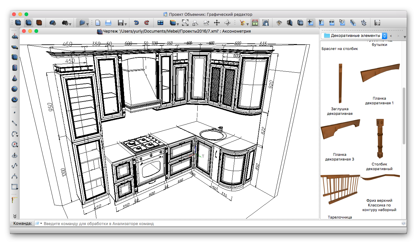Screen dimensions: 417x244
Task: Toggle textured brown cube view mode
Action: tap(39, 23)
